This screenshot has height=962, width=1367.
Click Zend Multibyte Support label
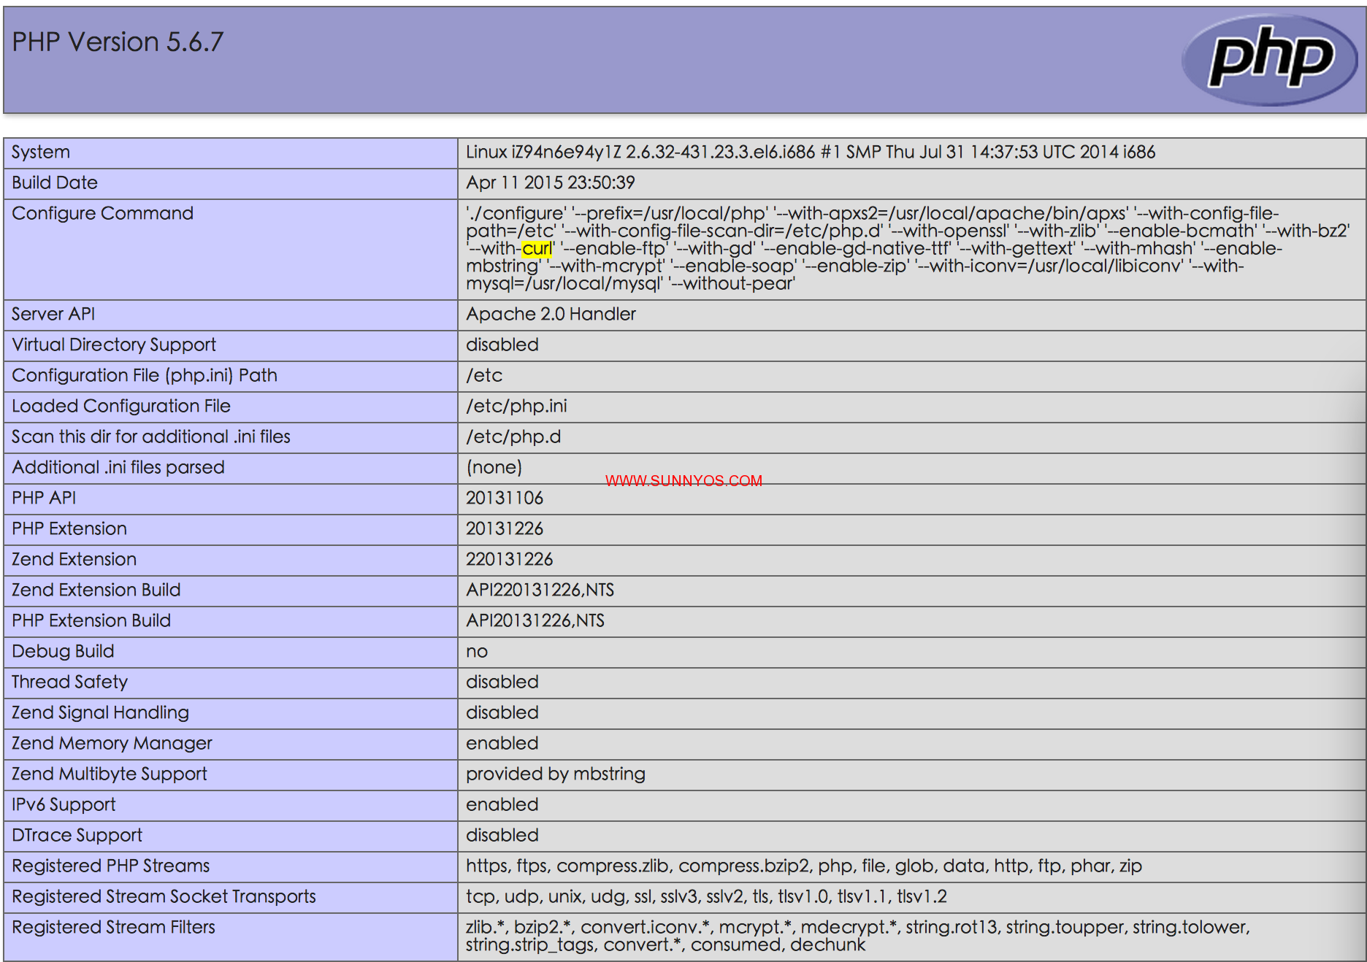110,774
